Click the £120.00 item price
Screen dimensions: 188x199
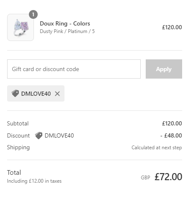(172, 27)
